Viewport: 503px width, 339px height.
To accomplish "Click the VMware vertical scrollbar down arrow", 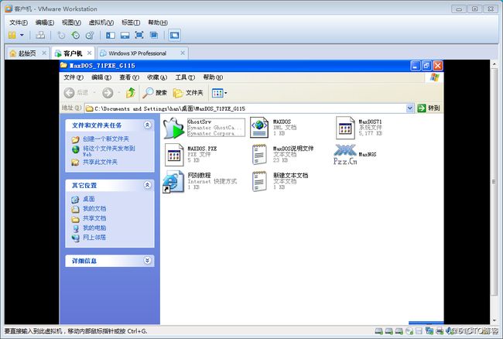I will click(494, 320).
